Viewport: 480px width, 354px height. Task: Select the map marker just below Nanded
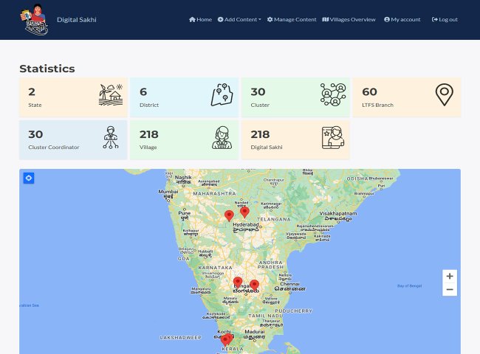[244, 212]
